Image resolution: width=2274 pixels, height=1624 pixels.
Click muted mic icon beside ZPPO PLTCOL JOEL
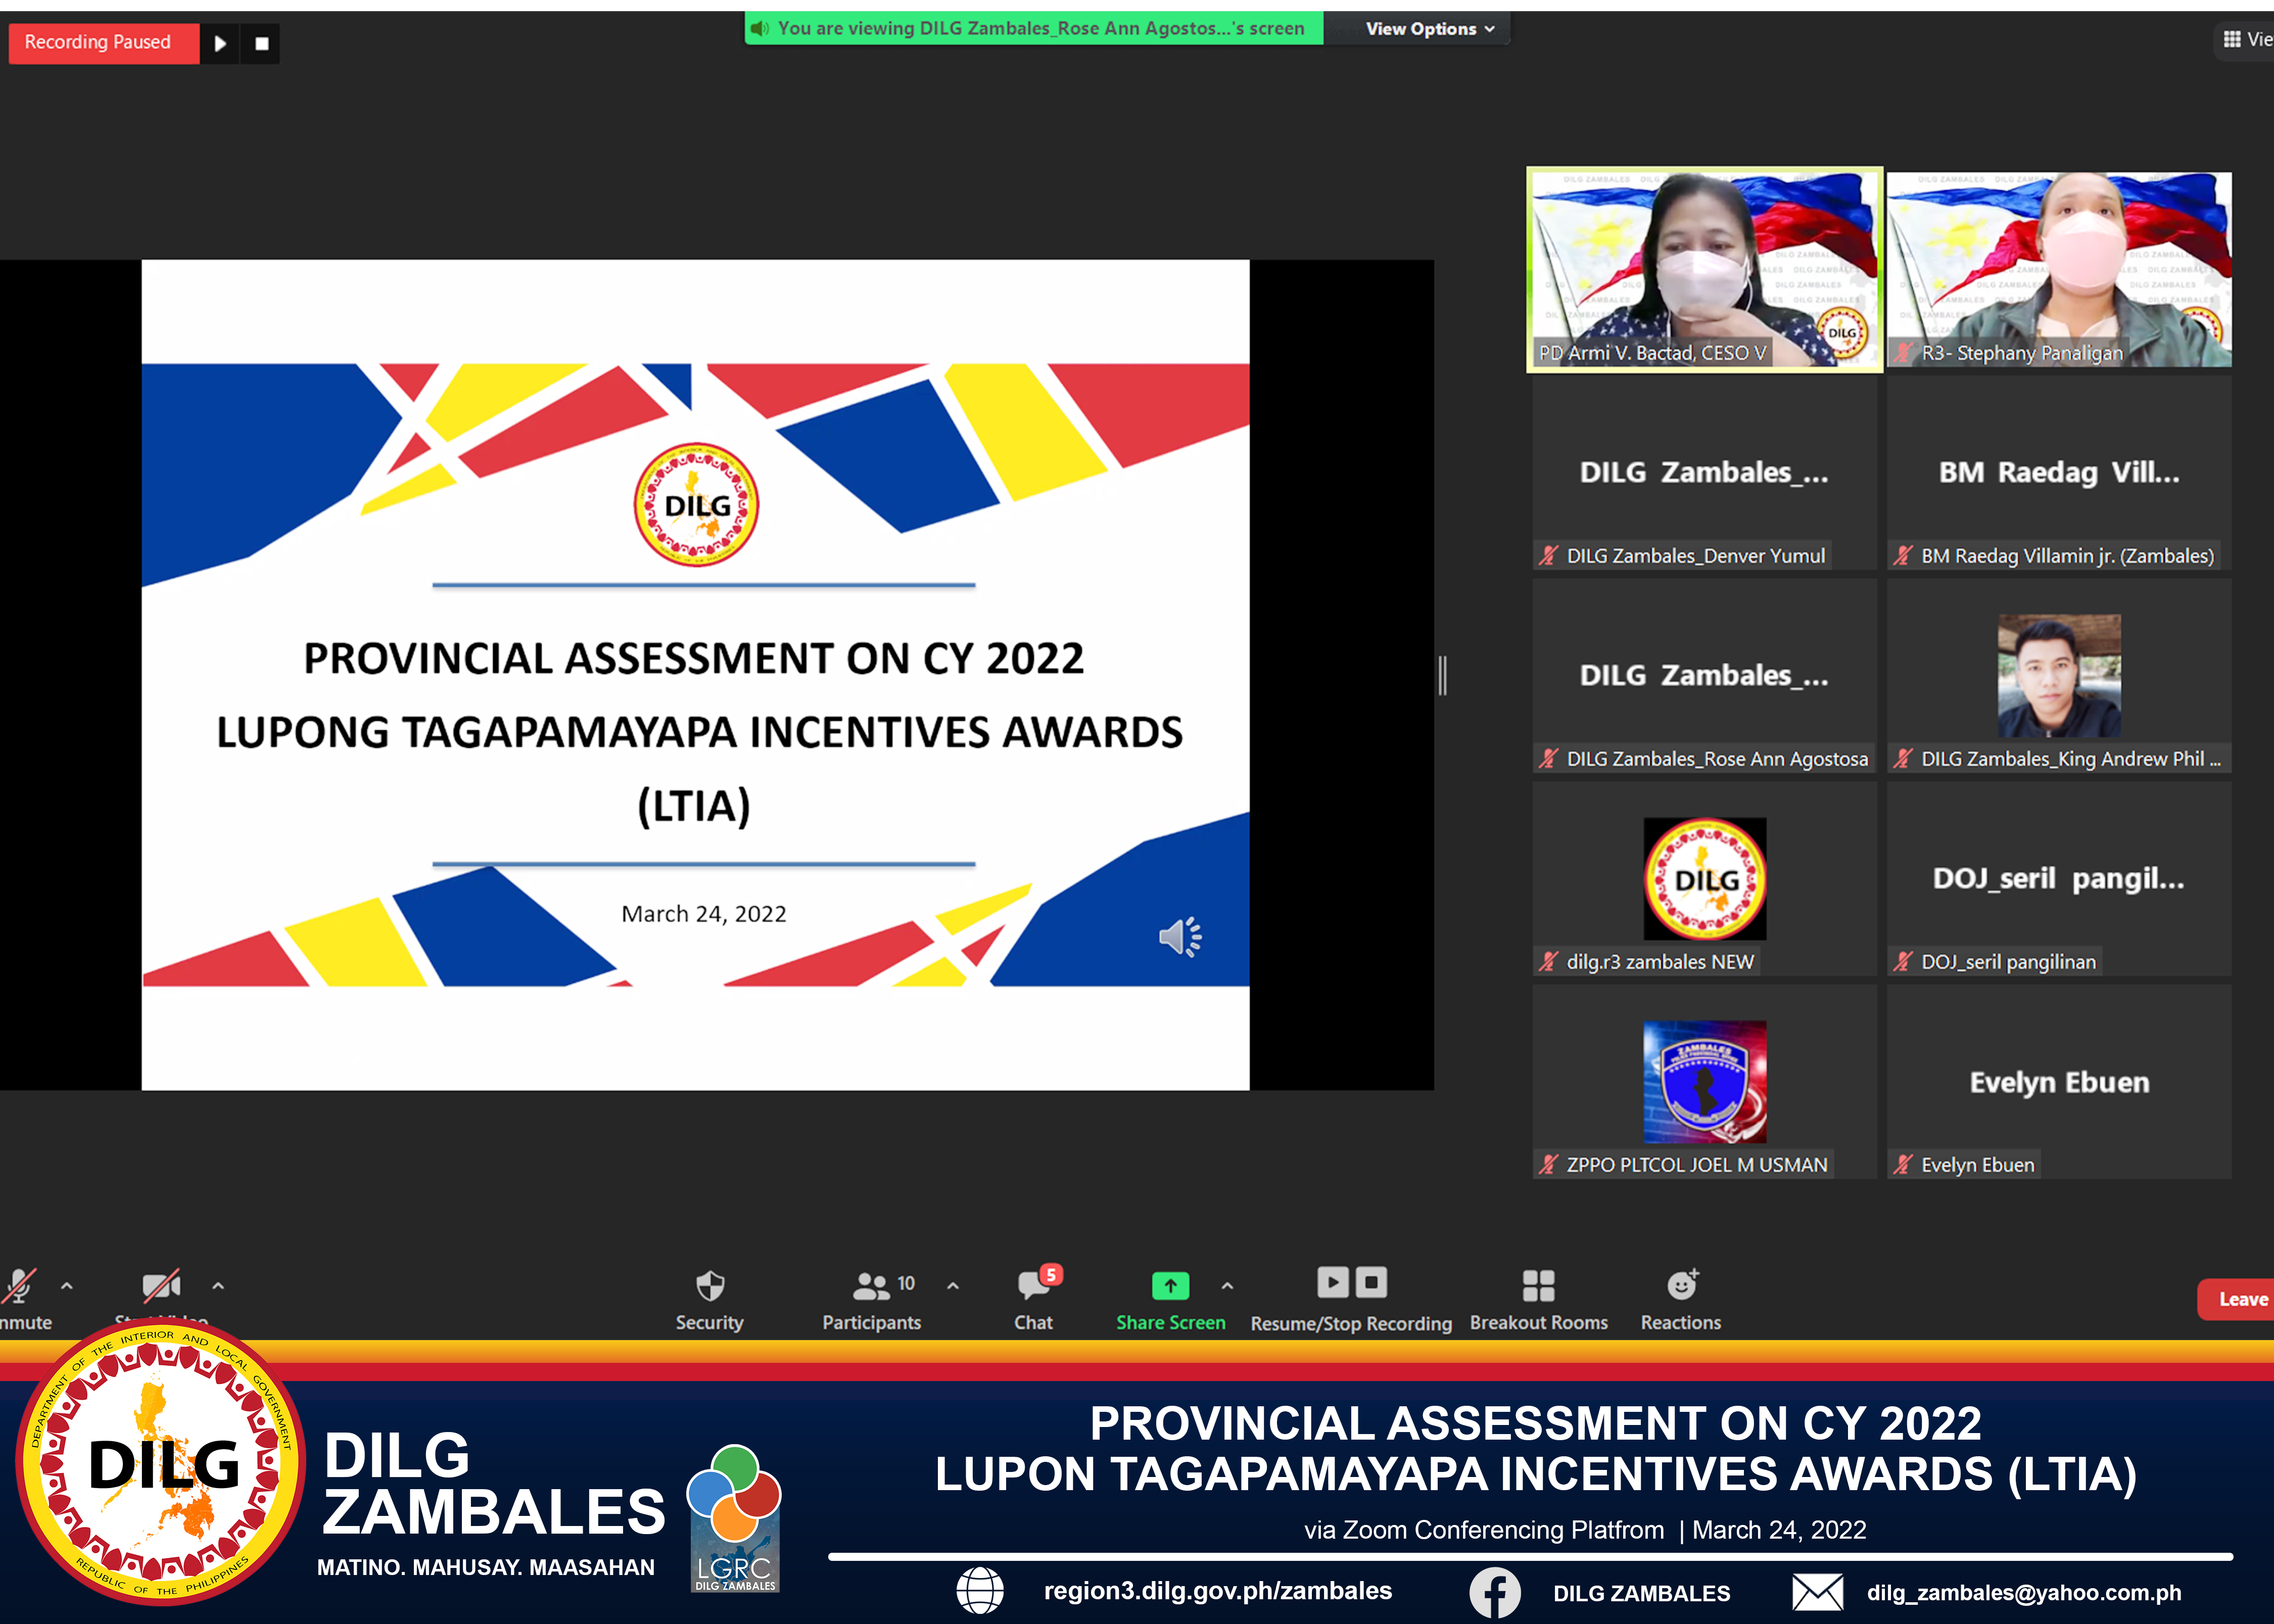[1549, 1164]
